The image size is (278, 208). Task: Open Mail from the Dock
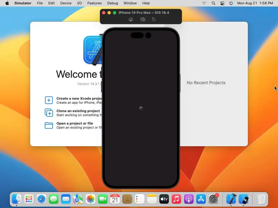pos(66,199)
